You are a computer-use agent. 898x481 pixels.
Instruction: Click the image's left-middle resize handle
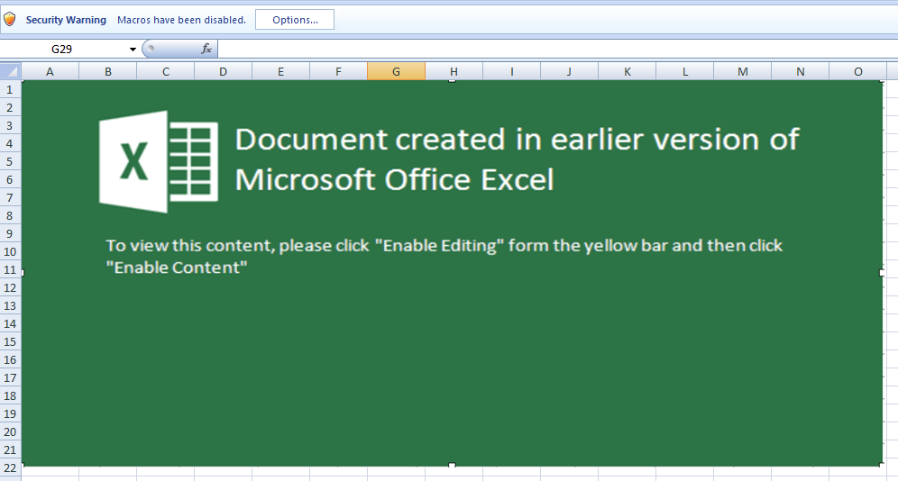23,273
